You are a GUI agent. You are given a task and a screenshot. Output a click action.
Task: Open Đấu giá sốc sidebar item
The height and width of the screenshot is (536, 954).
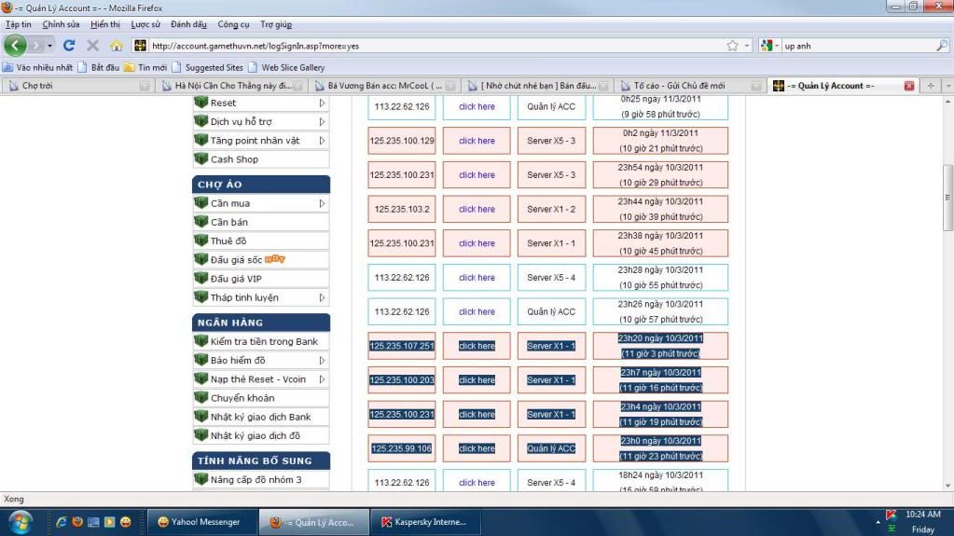(x=261, y=260)
